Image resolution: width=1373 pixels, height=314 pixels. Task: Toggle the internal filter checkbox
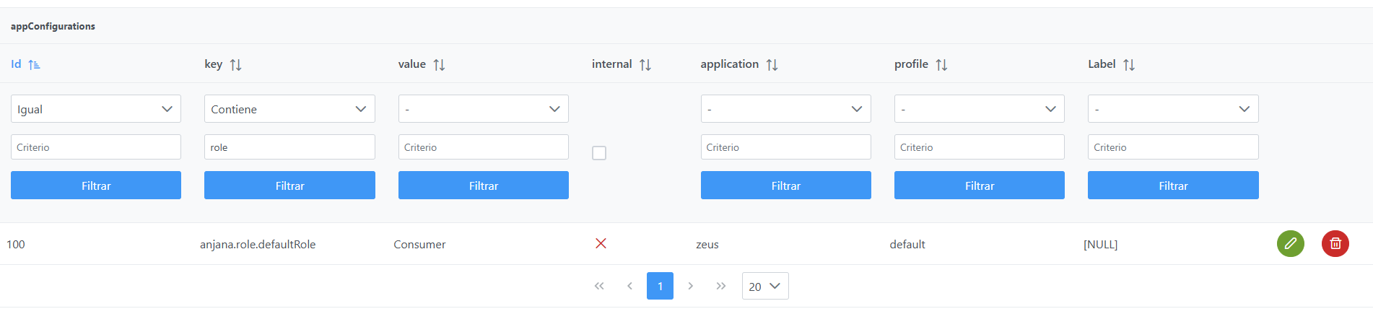599,153
